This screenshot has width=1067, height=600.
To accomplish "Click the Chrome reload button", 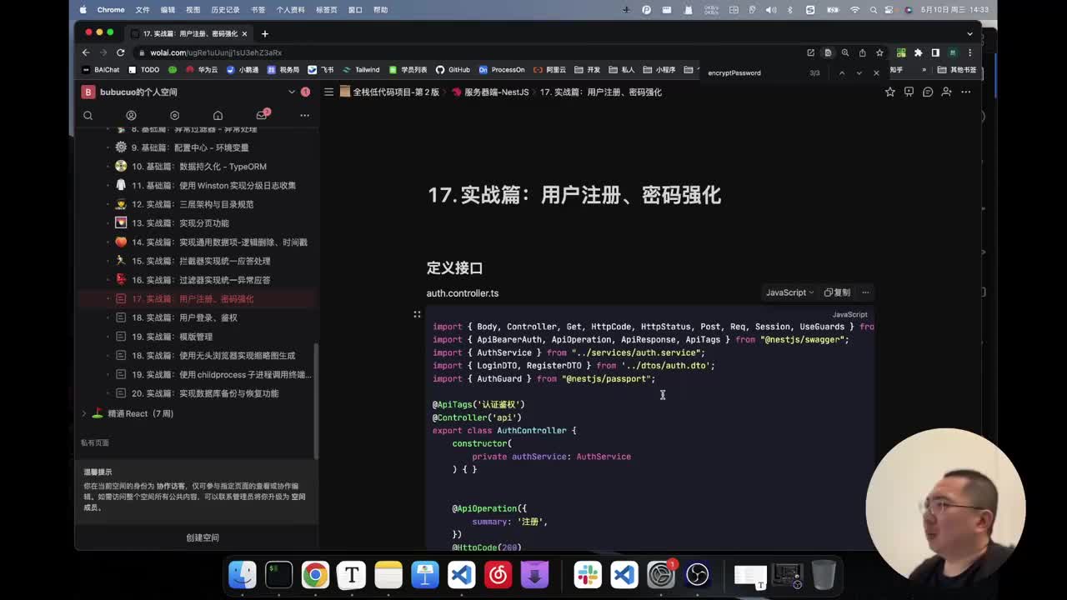I will 121,52.
